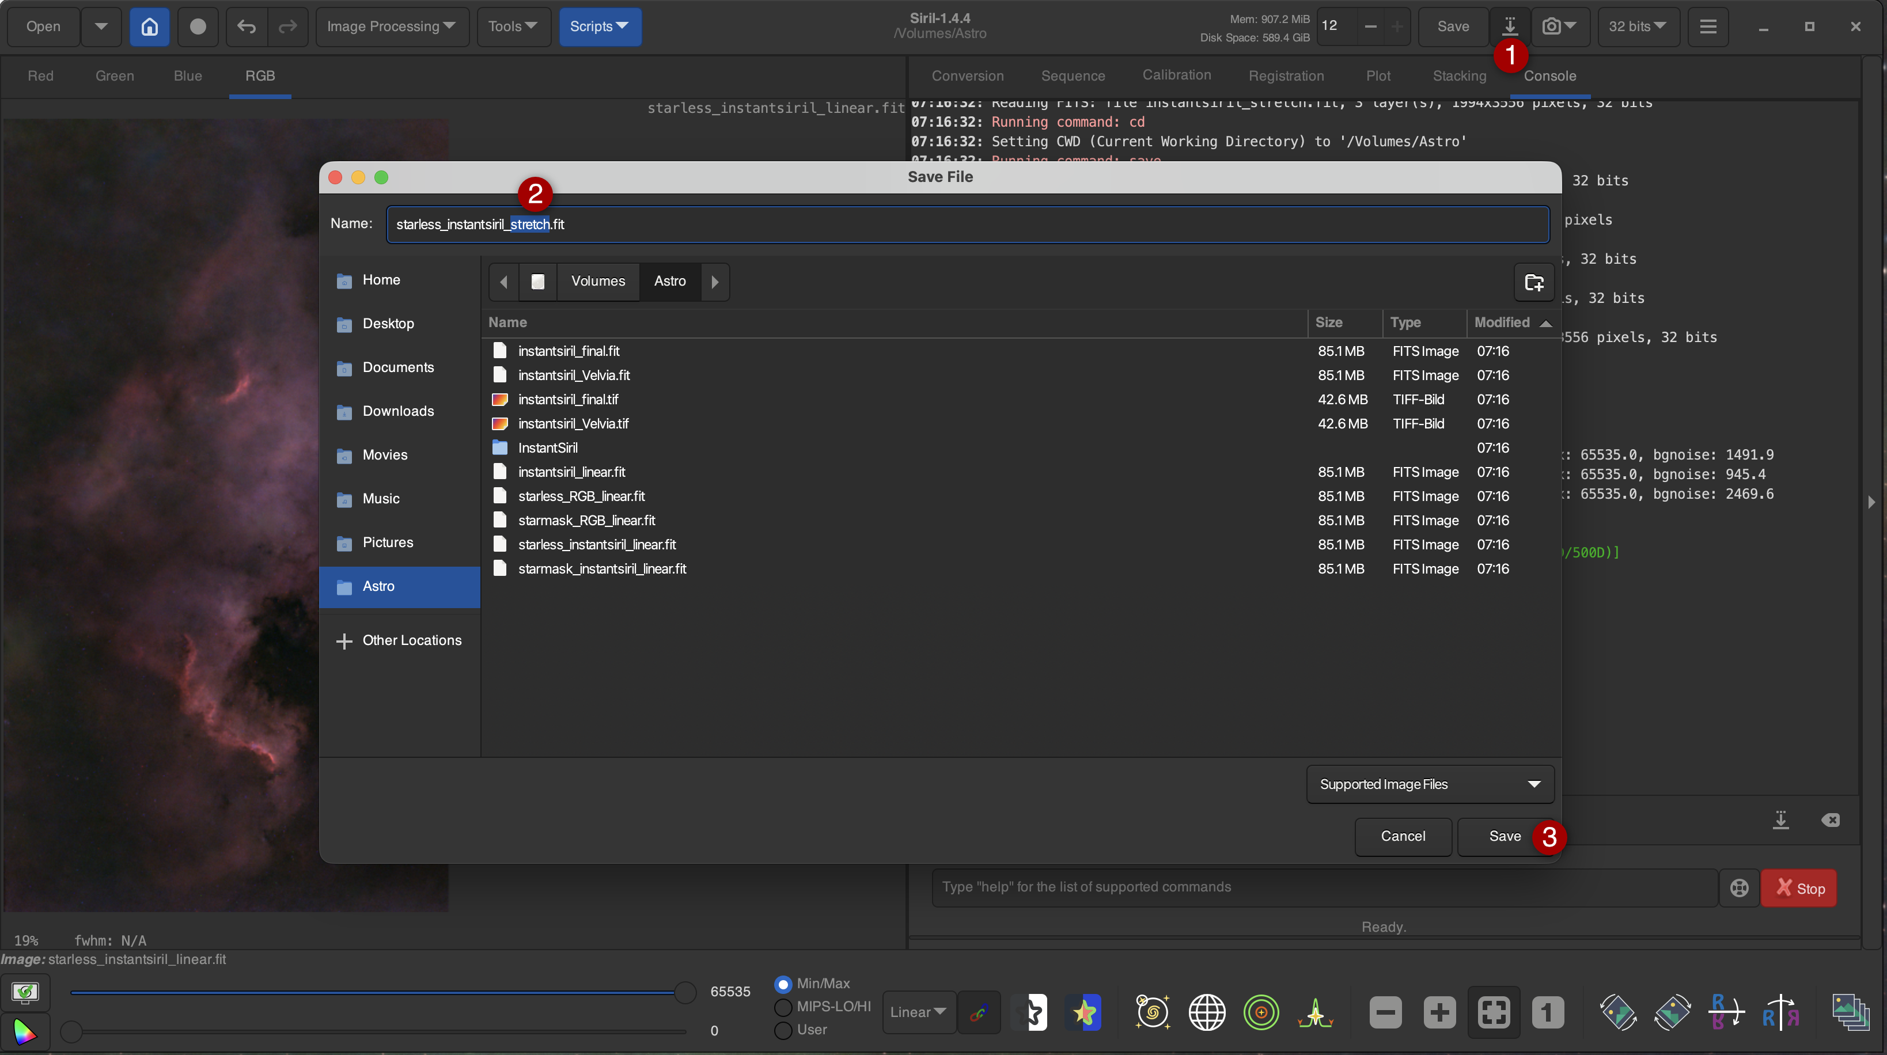
Task: Click the Save As download-arrow icon
Action: [1510, 27]
